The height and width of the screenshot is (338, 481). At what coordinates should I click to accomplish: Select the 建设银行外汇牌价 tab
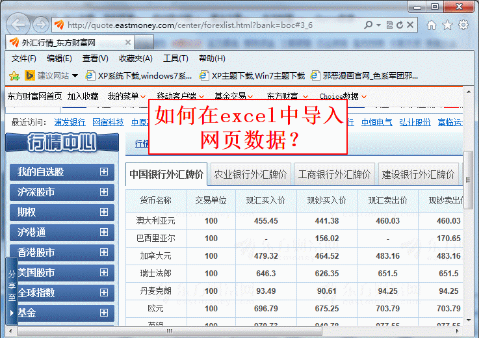coord(418,175)
